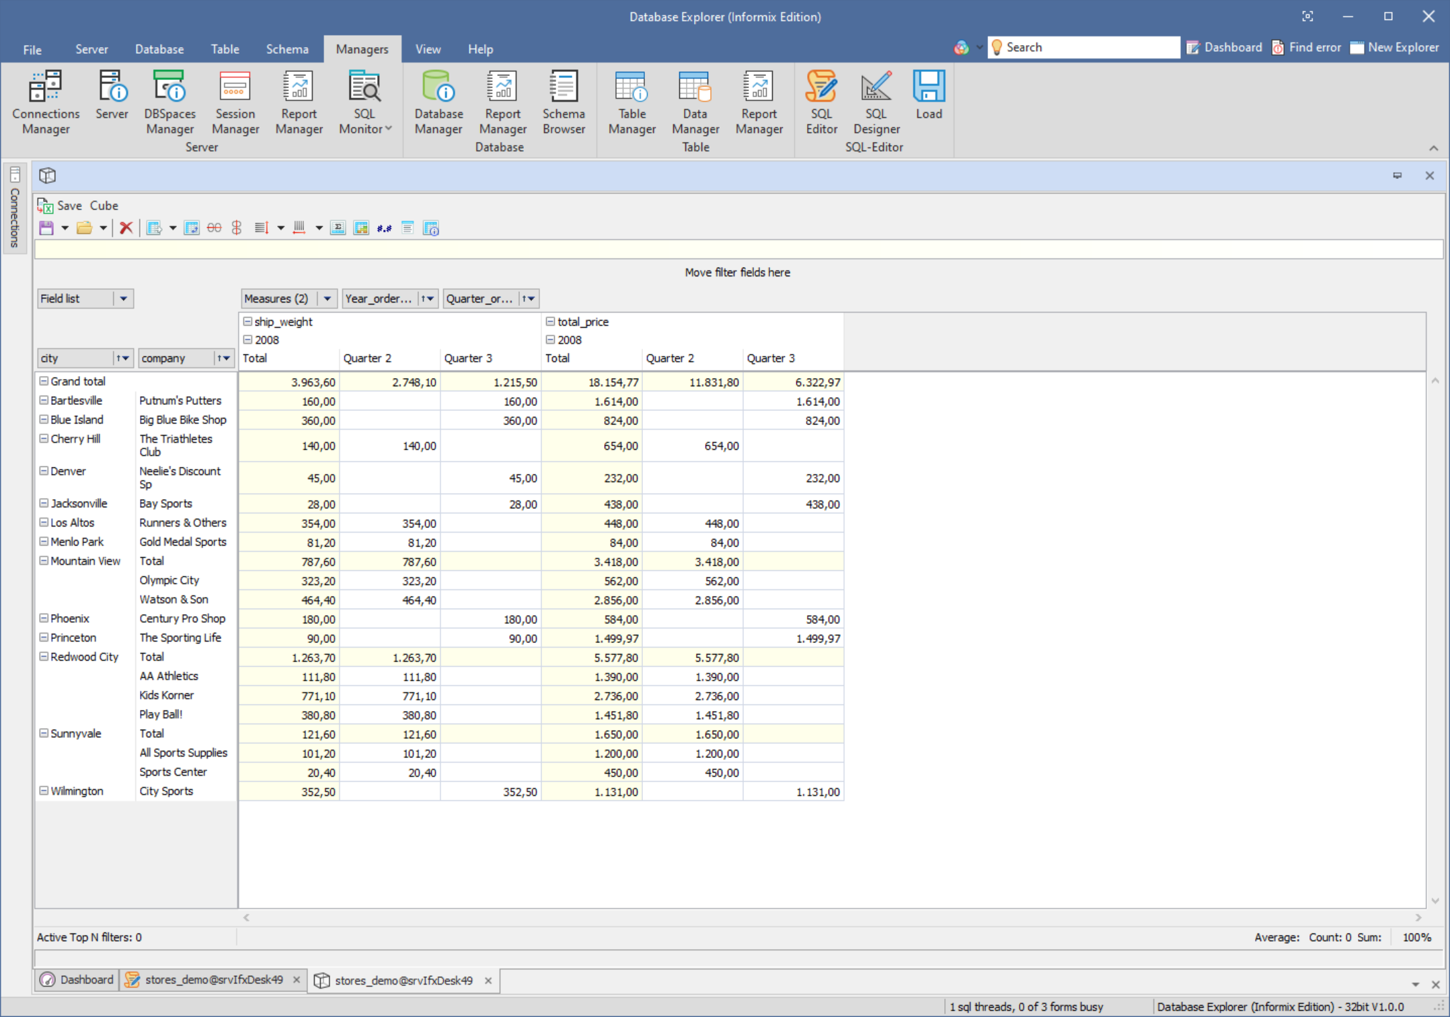1450x1017 pixels.
Task: Open the File menu
Action: tap(32, 49)
